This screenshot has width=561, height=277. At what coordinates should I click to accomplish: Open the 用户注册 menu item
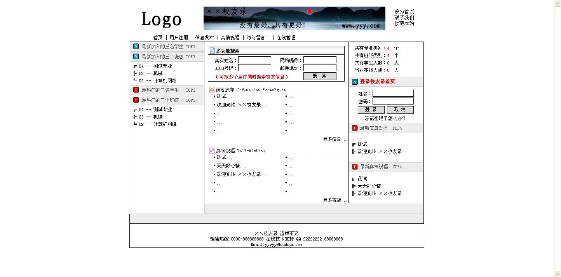(x=179, y=38)
